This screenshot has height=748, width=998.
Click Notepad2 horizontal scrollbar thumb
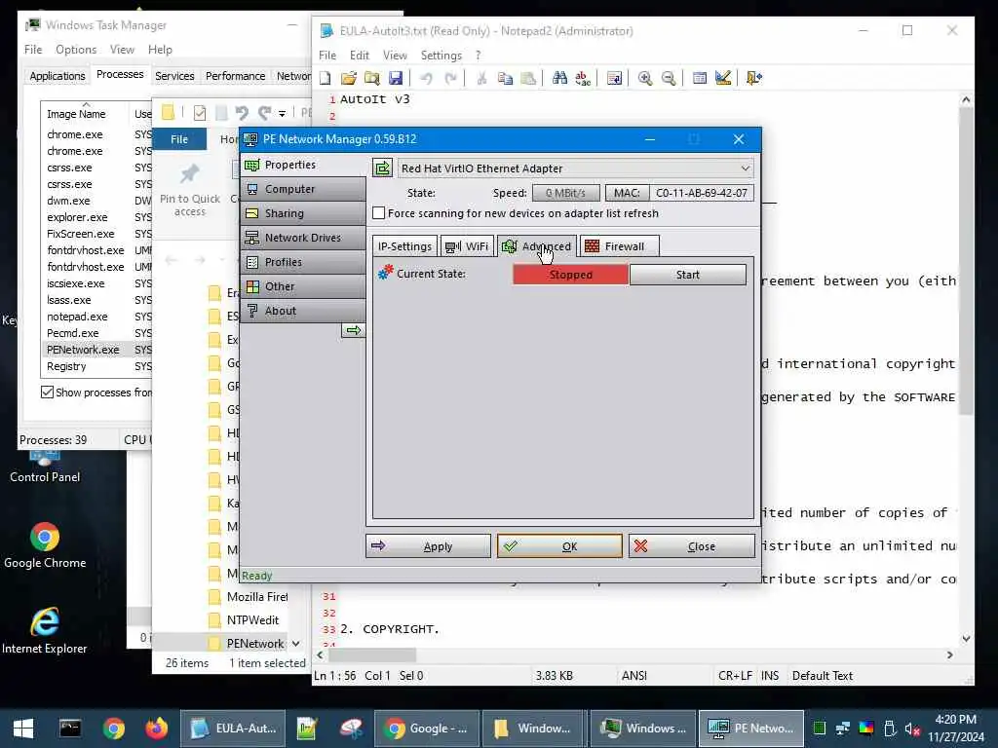click(373, 654)
